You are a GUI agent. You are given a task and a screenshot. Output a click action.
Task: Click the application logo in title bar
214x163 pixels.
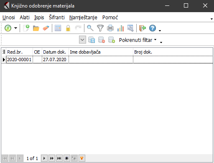[6, 6]
